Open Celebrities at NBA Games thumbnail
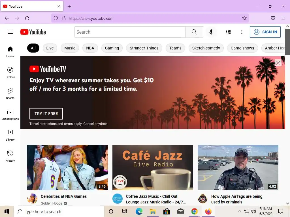The image size is (290, 217). pyautogui.click(x=67, y=168)
